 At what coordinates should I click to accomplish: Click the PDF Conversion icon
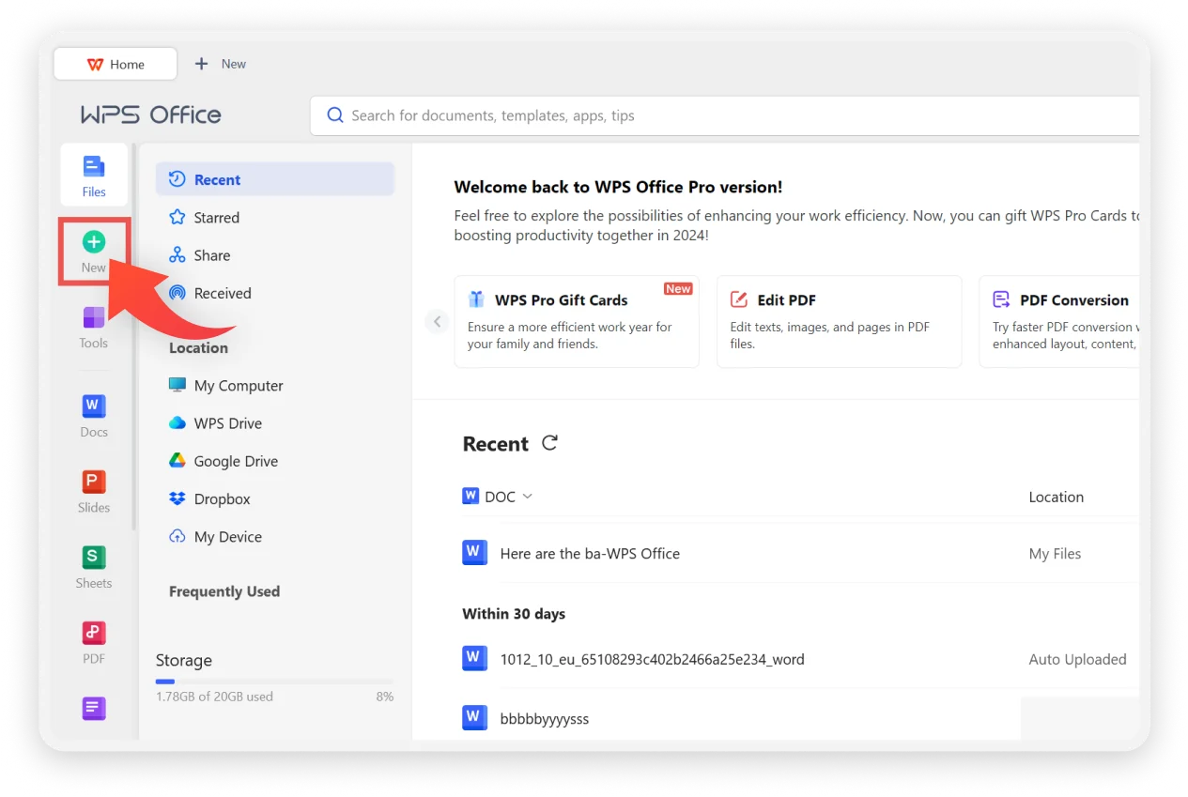(1001, 299)
